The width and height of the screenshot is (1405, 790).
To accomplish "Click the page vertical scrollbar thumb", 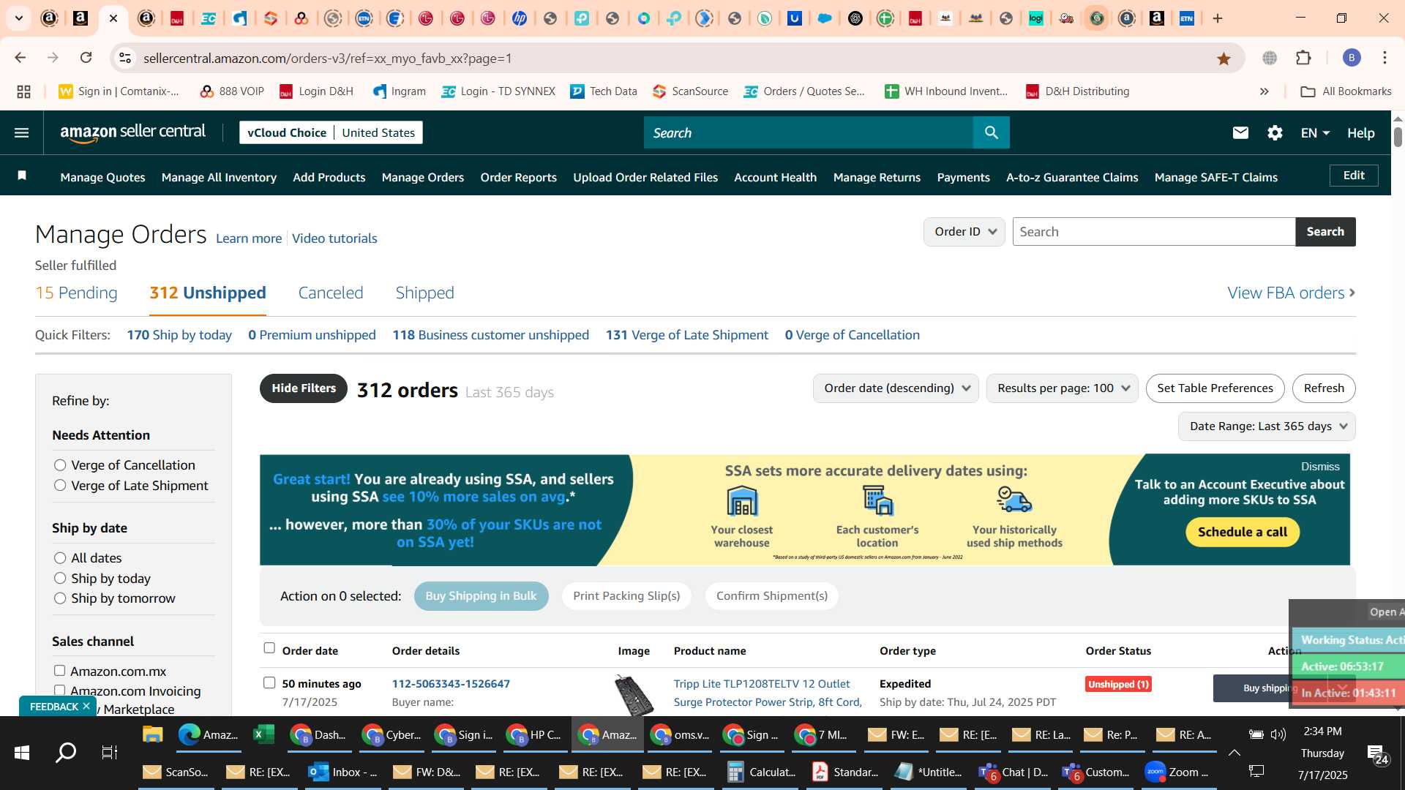I will click(1398, 137).
